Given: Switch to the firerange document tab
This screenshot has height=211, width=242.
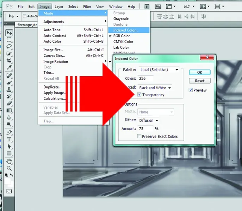Looking at the screenshot, I should [x=27, y=25].
